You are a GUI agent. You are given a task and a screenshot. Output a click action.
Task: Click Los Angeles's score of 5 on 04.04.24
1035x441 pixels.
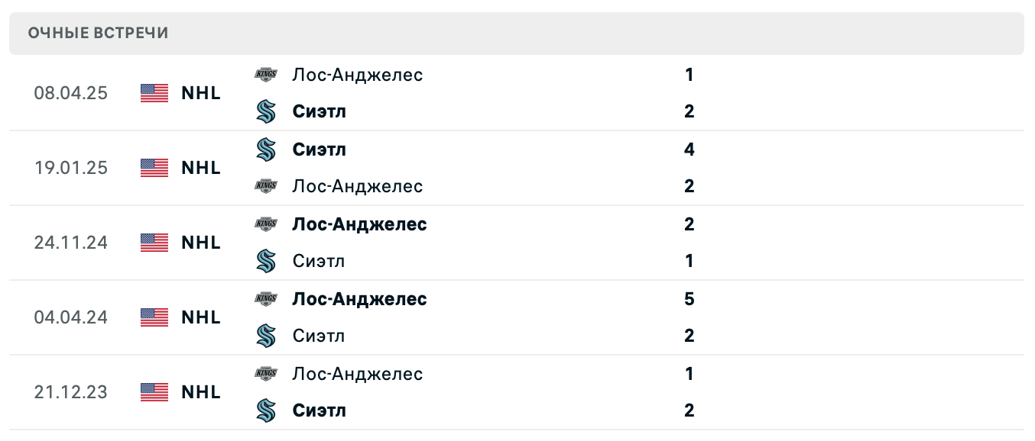(x=689, y=299)
